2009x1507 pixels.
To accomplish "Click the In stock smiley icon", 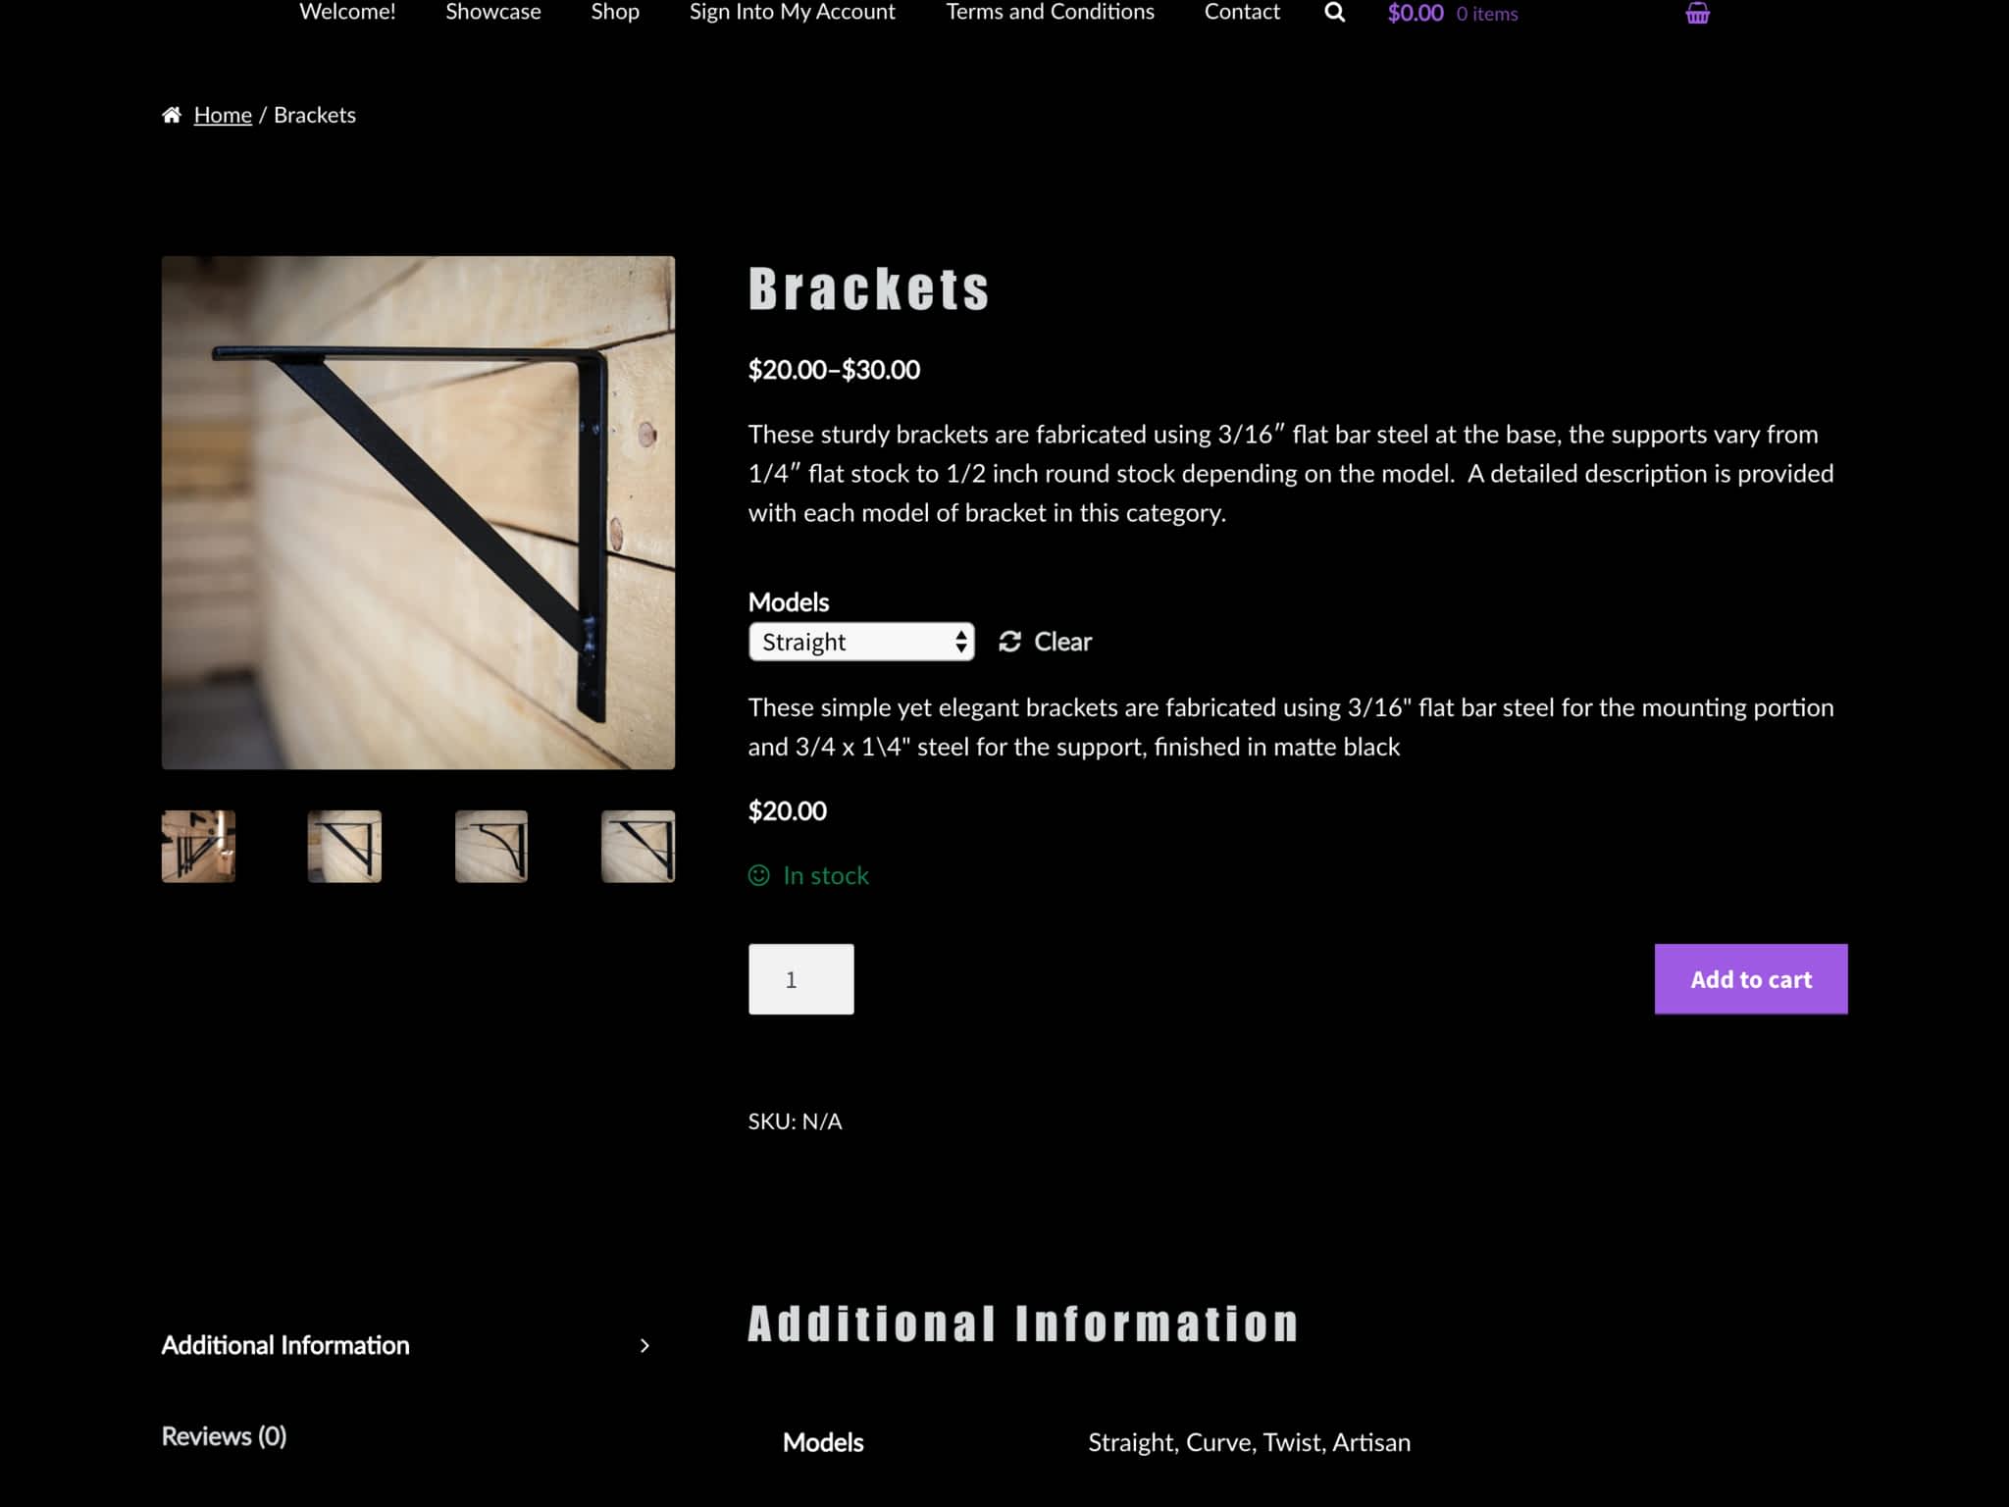I will click(x=759, y=875).
